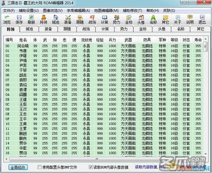
Task: Switch to the 头像 tab
Action: 162,29
